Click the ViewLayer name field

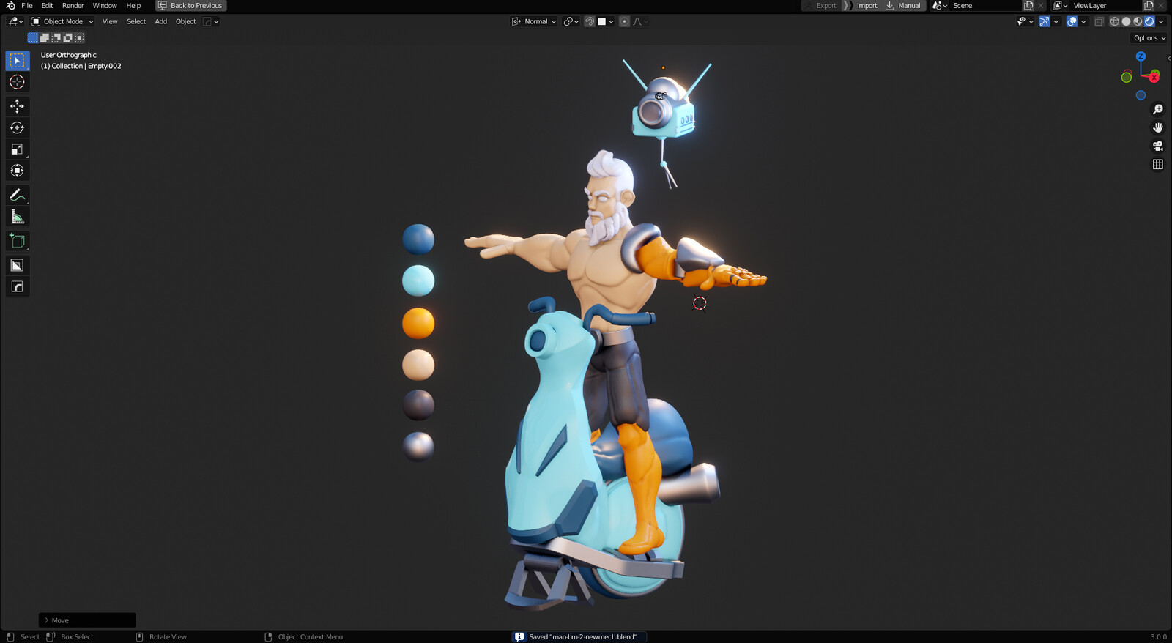[x=1105, y=5]
